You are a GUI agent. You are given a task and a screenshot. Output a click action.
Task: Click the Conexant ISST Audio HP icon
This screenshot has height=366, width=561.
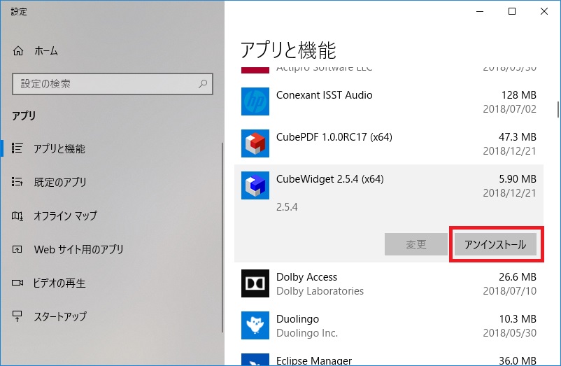pyautogui.click(x=255, y=101)
